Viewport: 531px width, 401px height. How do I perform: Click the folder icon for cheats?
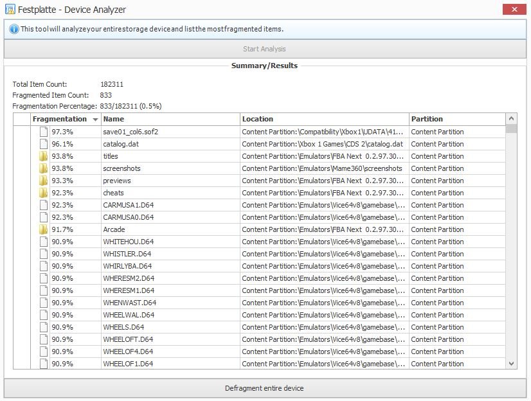[43, 193]
